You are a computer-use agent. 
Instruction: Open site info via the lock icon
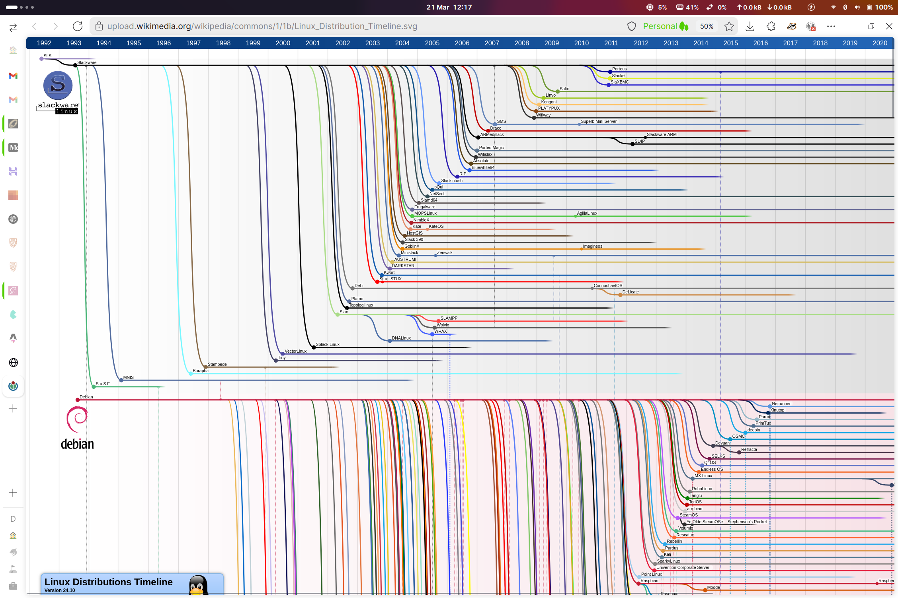pos(99,26)
